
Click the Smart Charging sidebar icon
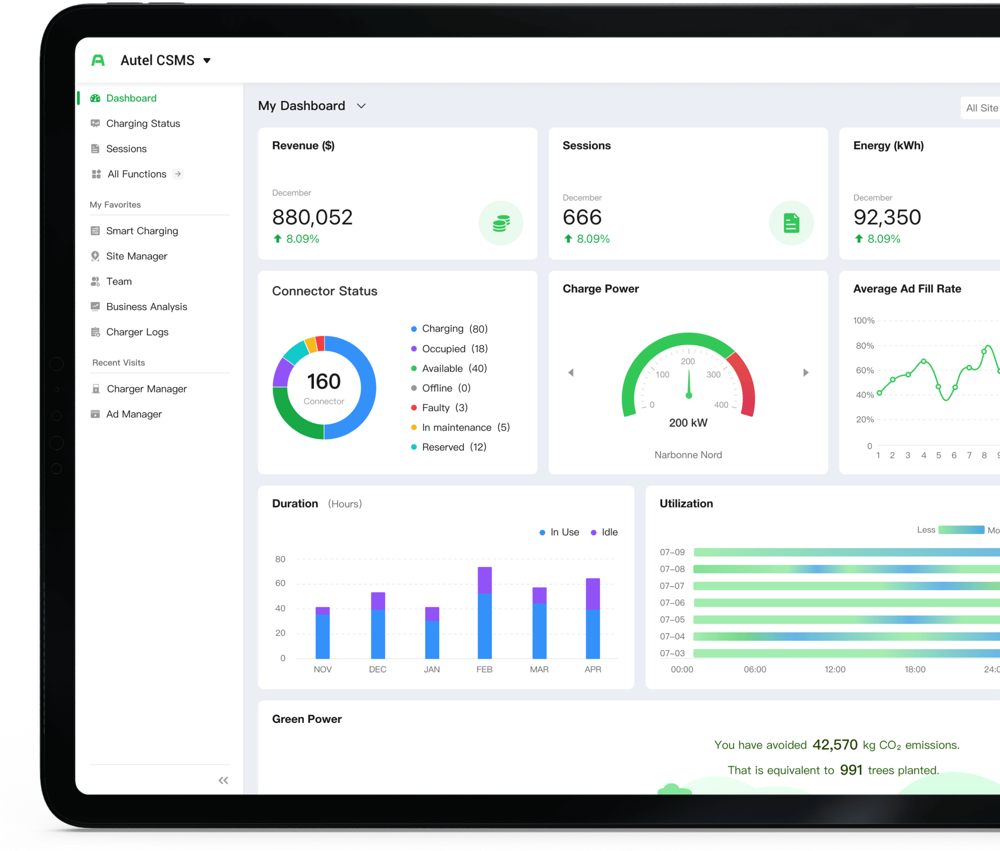(95, 231)
